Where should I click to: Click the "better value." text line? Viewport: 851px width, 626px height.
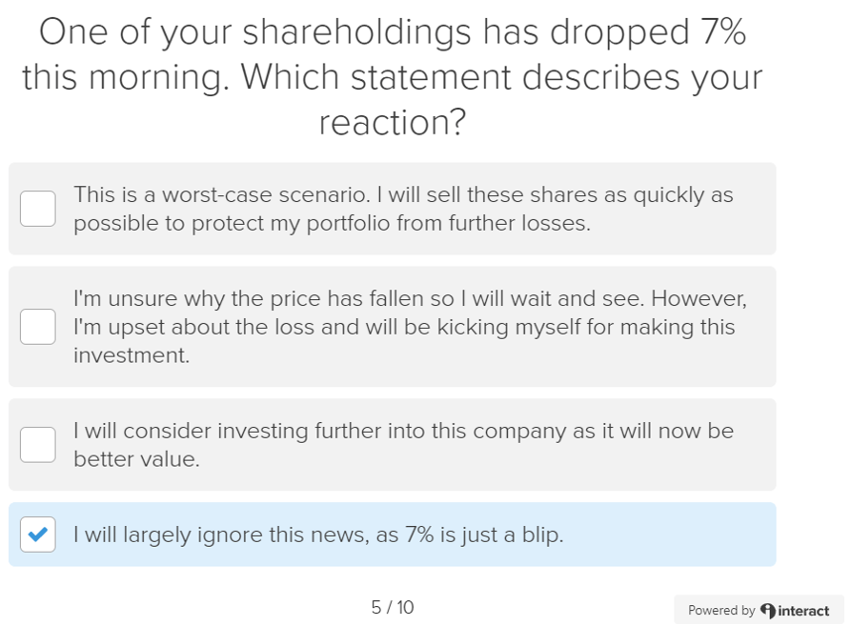coord(136,459)
